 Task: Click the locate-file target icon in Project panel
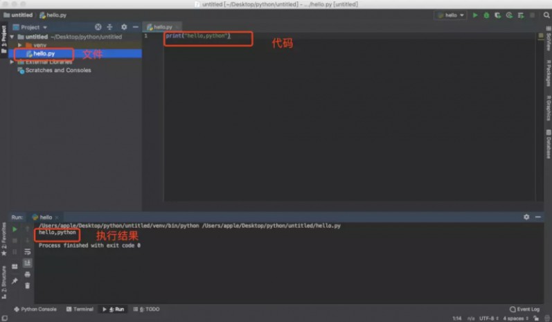pos(98,27)
